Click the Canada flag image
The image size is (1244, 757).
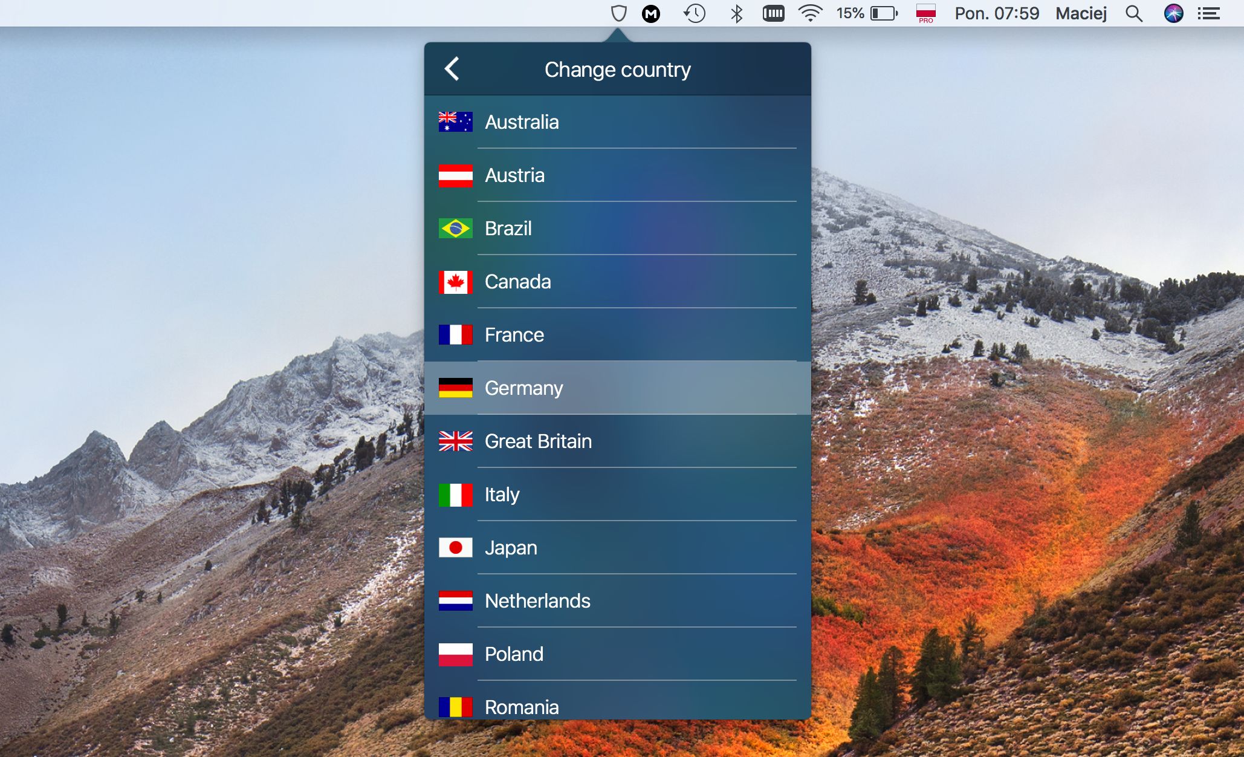click(455, 282)
